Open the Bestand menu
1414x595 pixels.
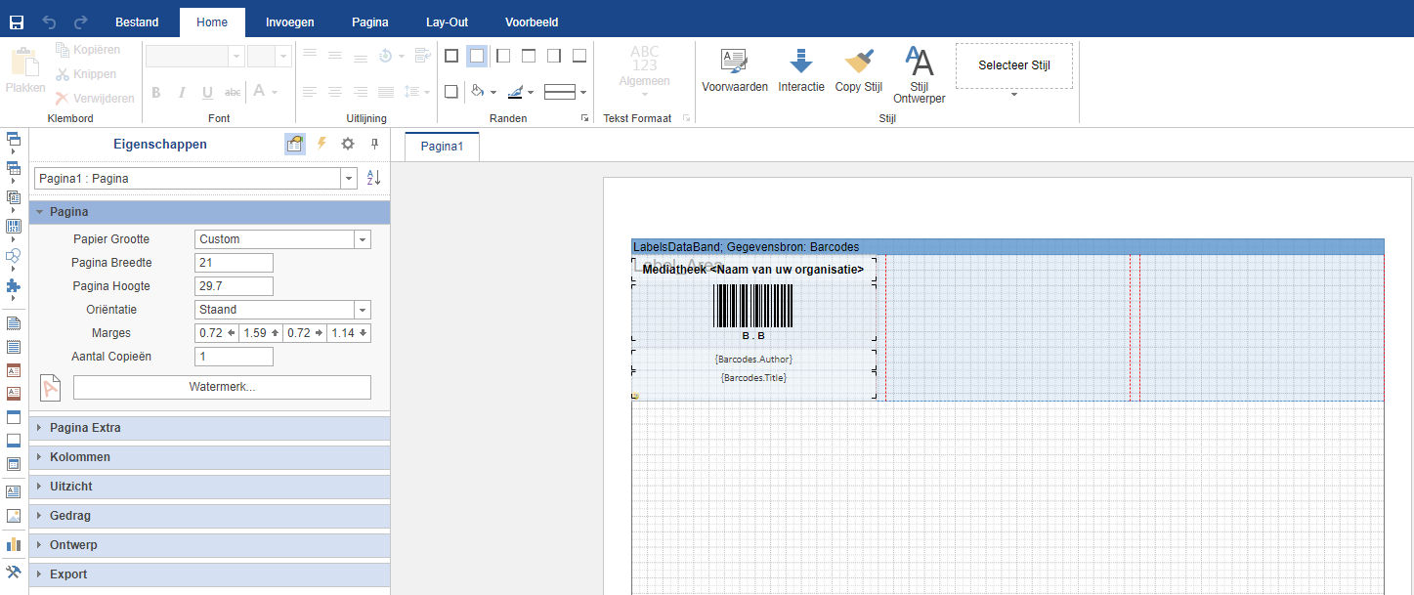[x=137, y=21]
